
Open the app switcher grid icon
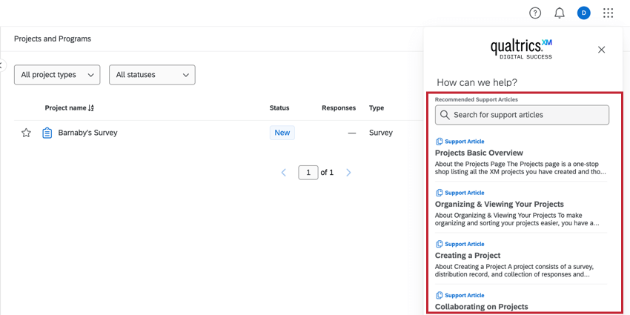609,13
